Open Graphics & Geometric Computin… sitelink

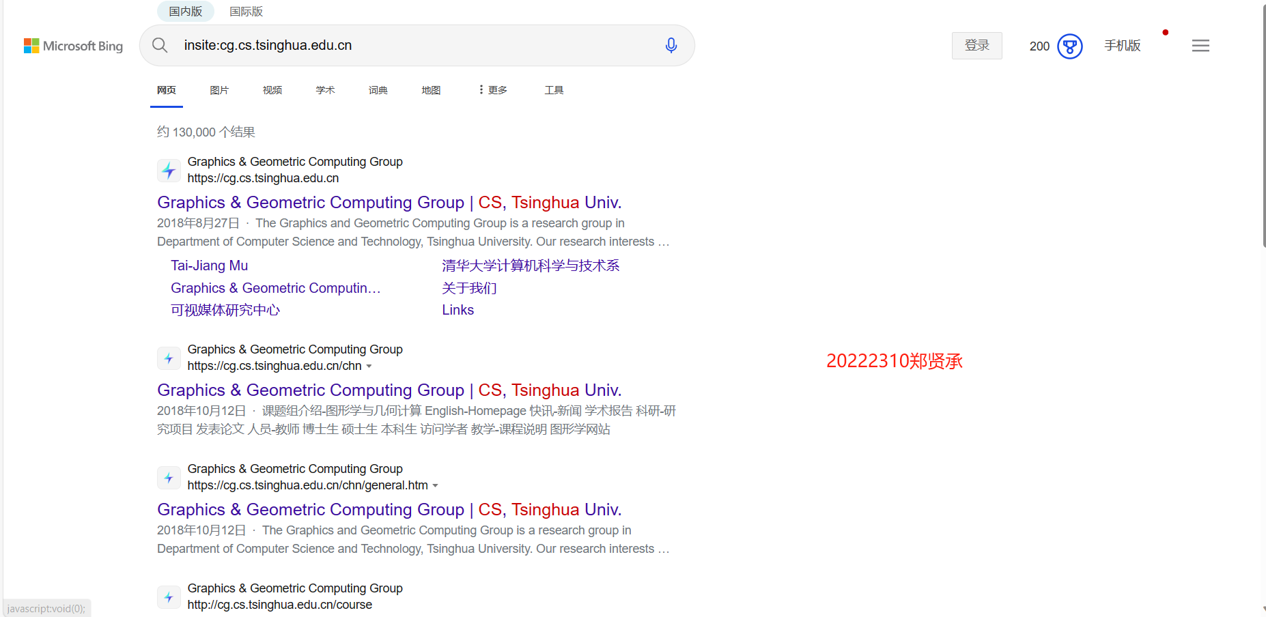(x=276, y=288)
